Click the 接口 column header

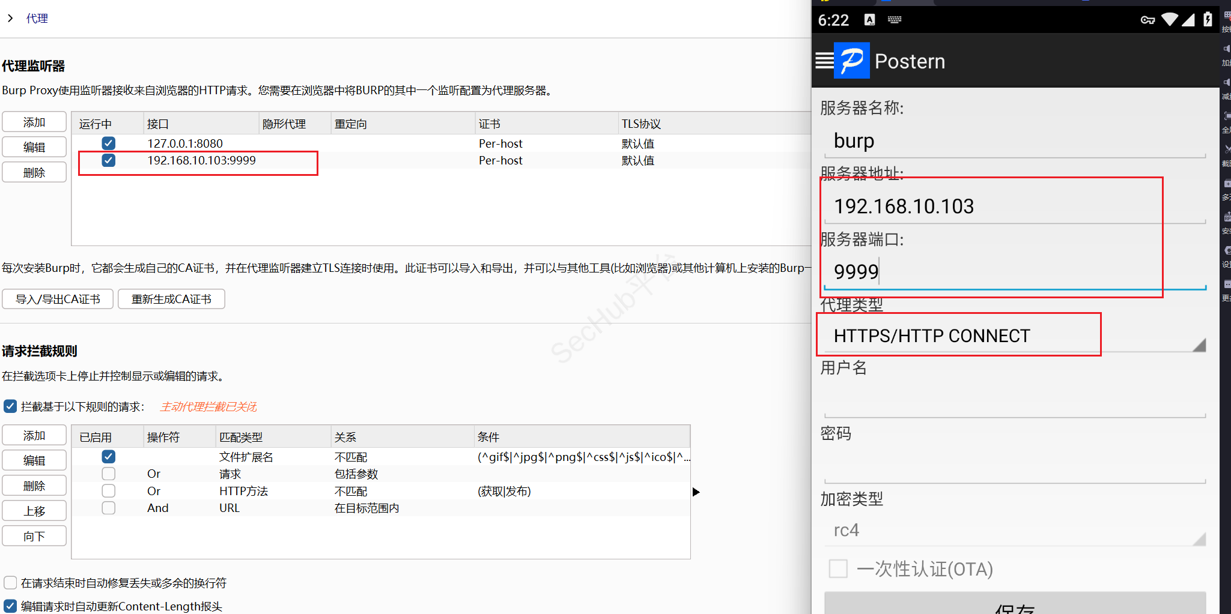(x=201, y=124)
